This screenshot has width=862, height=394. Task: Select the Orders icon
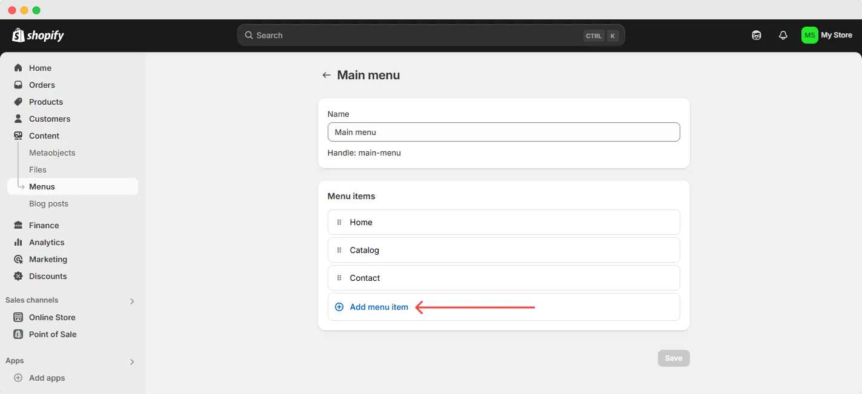[18, 85]
